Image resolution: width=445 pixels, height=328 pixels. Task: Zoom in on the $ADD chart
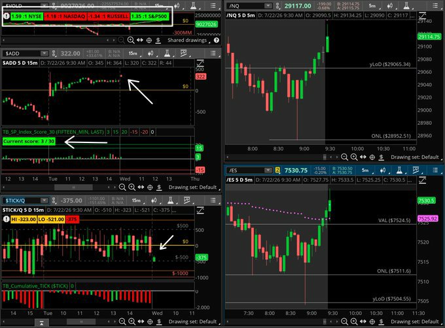(132, 187)
